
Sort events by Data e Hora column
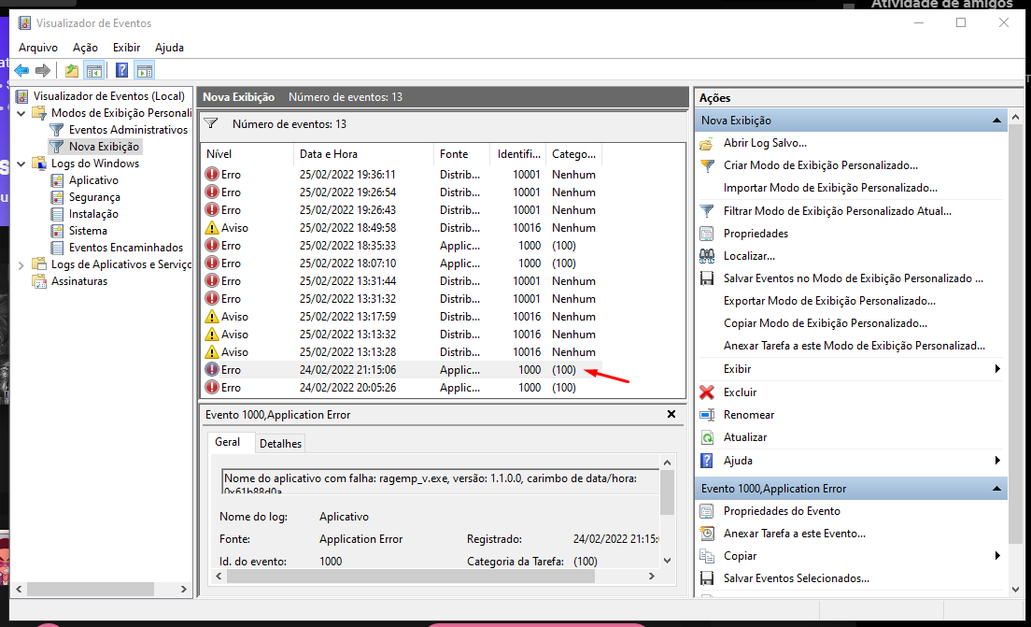pos(363,154)
